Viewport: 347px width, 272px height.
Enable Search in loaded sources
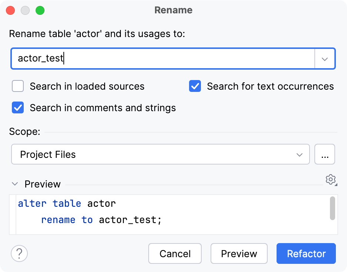tap(17, 86)
